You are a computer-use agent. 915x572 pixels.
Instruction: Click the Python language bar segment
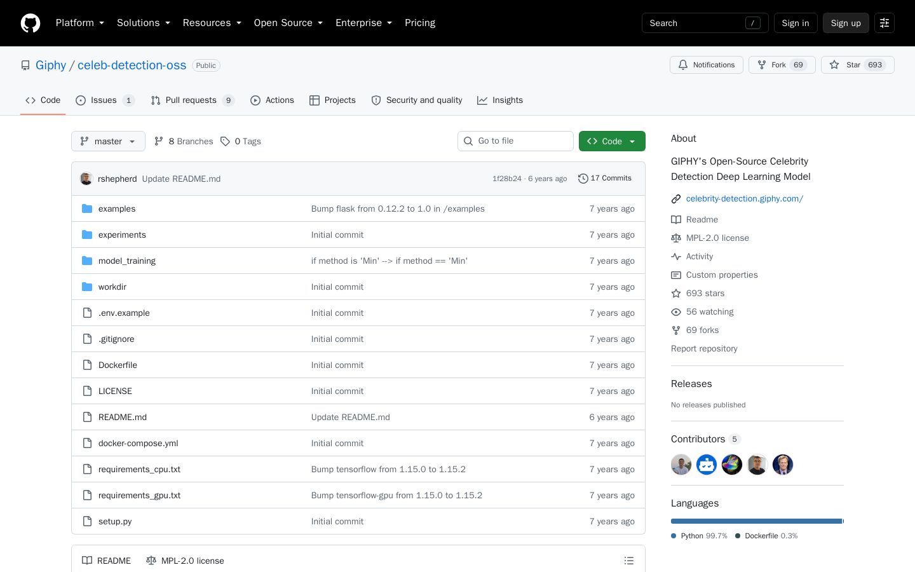756,521
